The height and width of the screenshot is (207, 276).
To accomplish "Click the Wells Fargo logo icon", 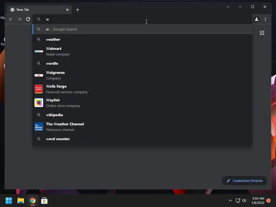I will pyautogui.click(x=39, y=89).
